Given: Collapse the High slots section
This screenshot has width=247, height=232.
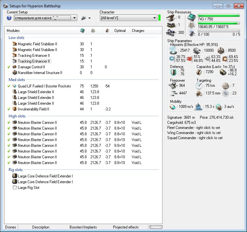Looking at the screenshot, I should (x=17, y=116).
